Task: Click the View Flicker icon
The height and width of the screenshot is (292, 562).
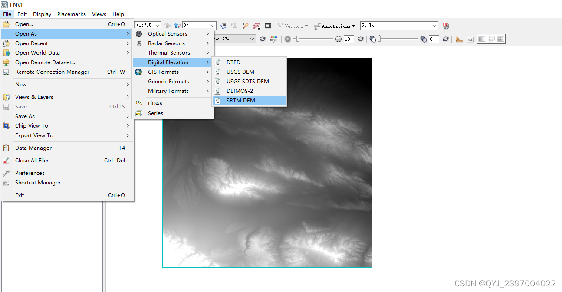Action: tap(491, 39)
